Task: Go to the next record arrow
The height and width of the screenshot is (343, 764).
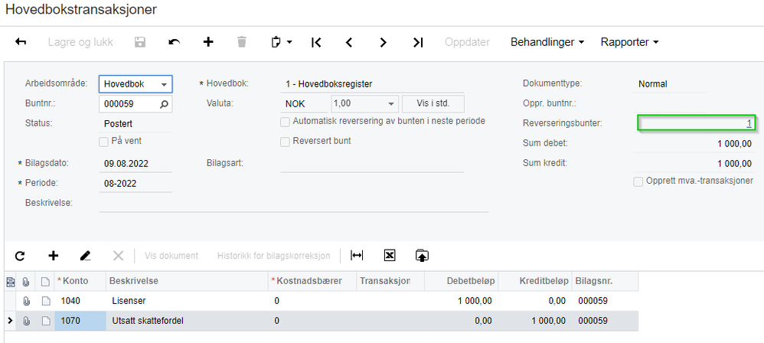Action: click(383, 42)
